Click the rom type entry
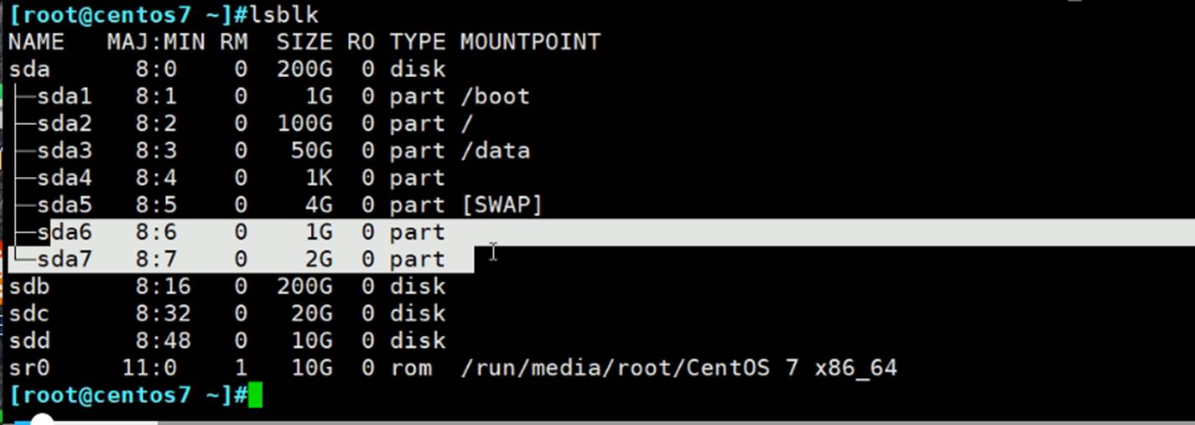 411,368
